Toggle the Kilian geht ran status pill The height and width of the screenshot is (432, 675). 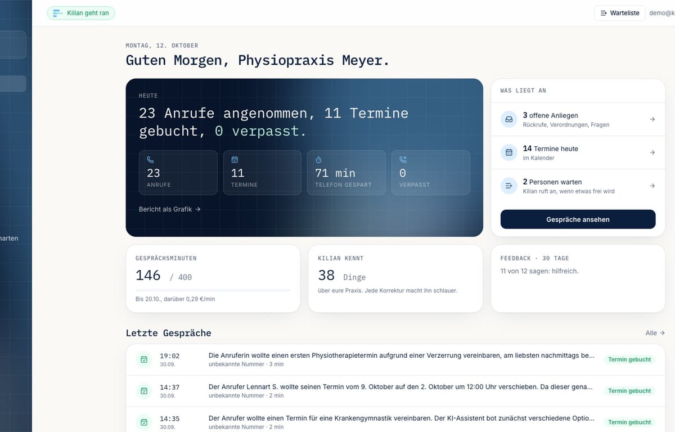tap(81, 13)
